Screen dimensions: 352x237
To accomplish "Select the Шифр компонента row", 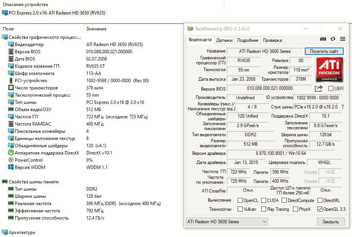I will pyautogui.click(x=35, y=73).
